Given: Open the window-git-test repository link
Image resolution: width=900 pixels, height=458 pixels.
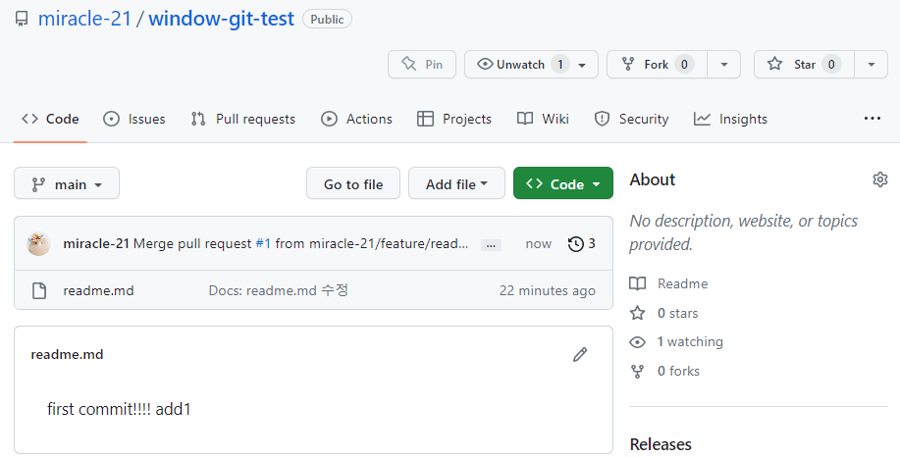Looking at the screenshot, I should point(221,19).
